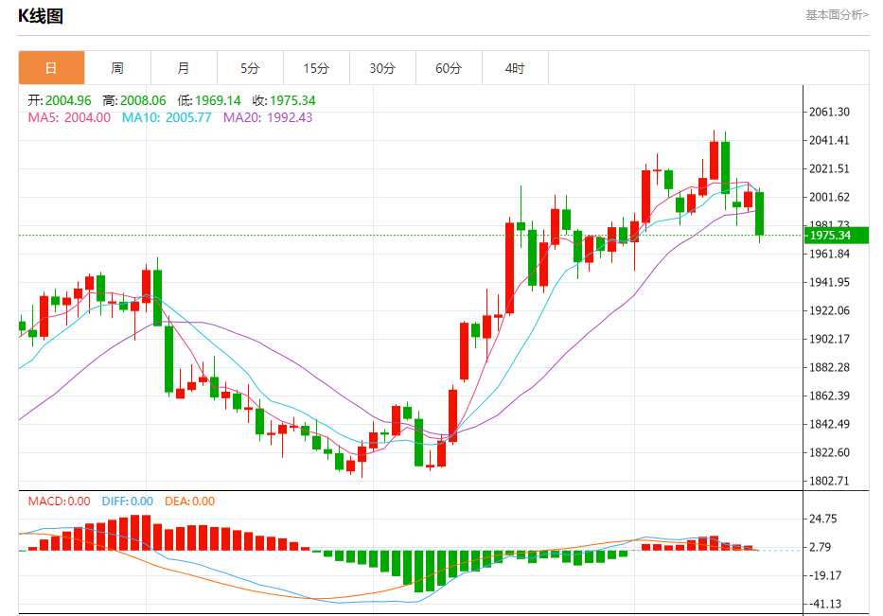The image size is (883, 616).
Task: Click the DEA:0.00 indicator label
Action: click(190, 502)
